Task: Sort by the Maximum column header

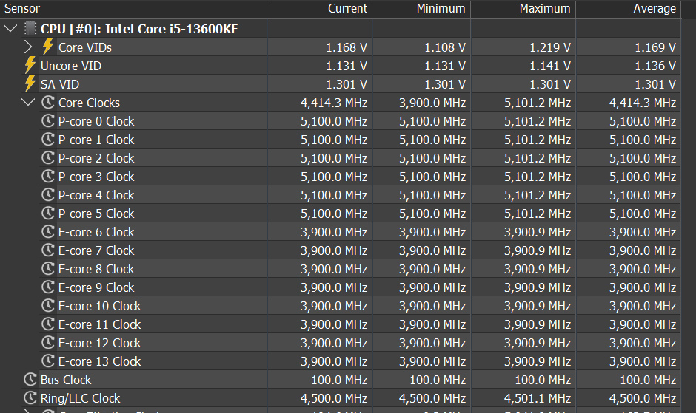Action: pos(523,9)
